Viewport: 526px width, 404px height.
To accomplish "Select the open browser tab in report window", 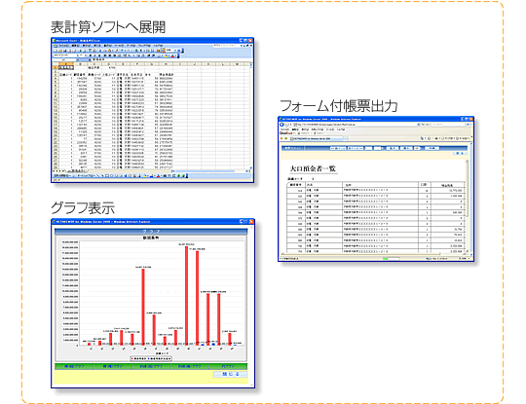I will pyautogui.click(x=317, y=138).
